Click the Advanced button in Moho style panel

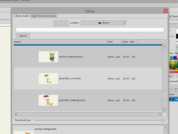pyautogui.click(x=173, y=81)
